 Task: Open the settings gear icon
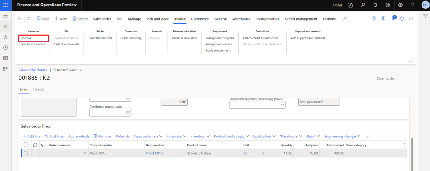point(401,5)
